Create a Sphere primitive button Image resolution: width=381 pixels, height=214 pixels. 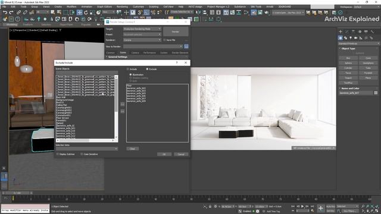pos(348,63)
